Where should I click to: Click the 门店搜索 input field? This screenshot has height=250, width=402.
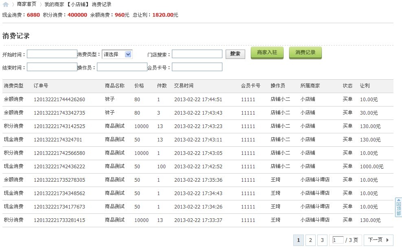point(197,54)
